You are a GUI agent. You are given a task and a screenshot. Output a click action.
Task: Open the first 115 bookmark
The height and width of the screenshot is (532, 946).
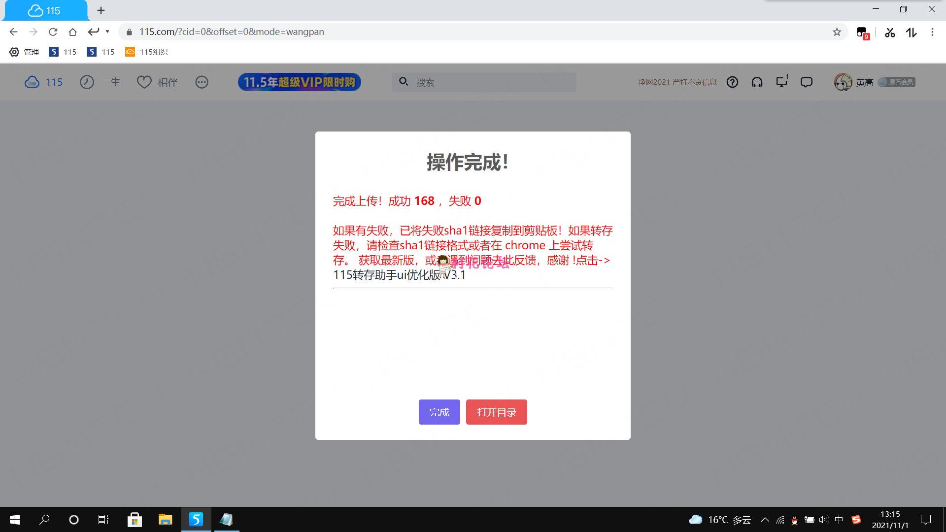[63, 52]
